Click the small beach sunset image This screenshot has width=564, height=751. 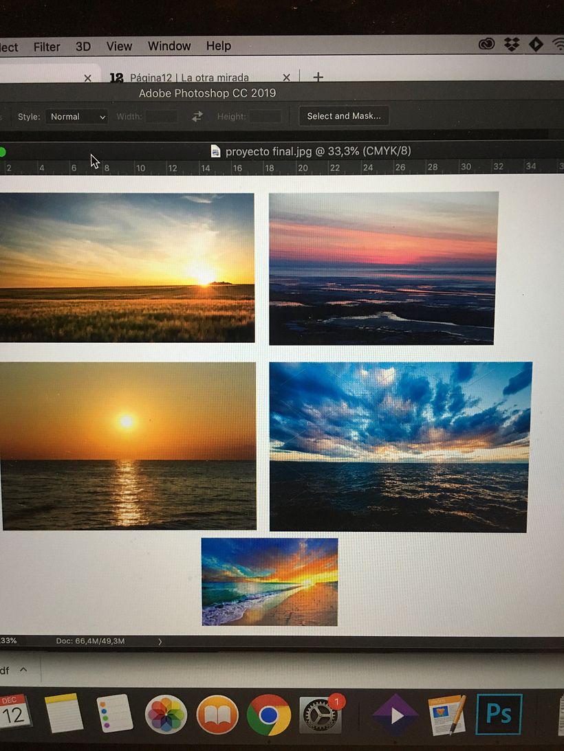[x=270, y=581]
